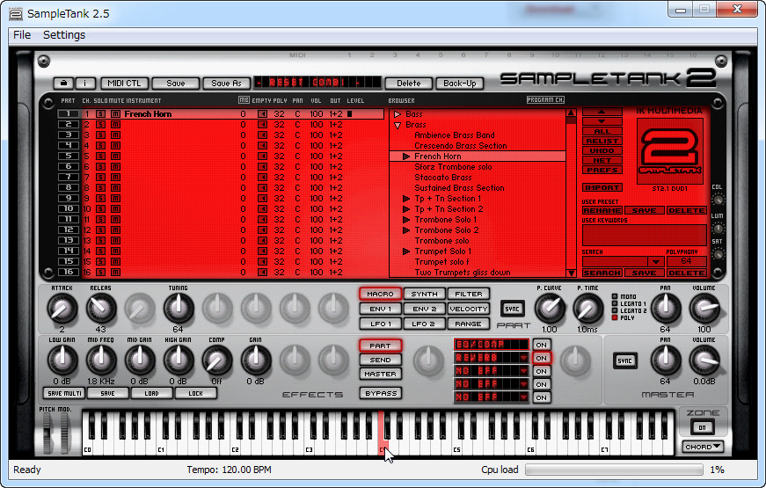Click the Part SYNC button

click(513, 309)
